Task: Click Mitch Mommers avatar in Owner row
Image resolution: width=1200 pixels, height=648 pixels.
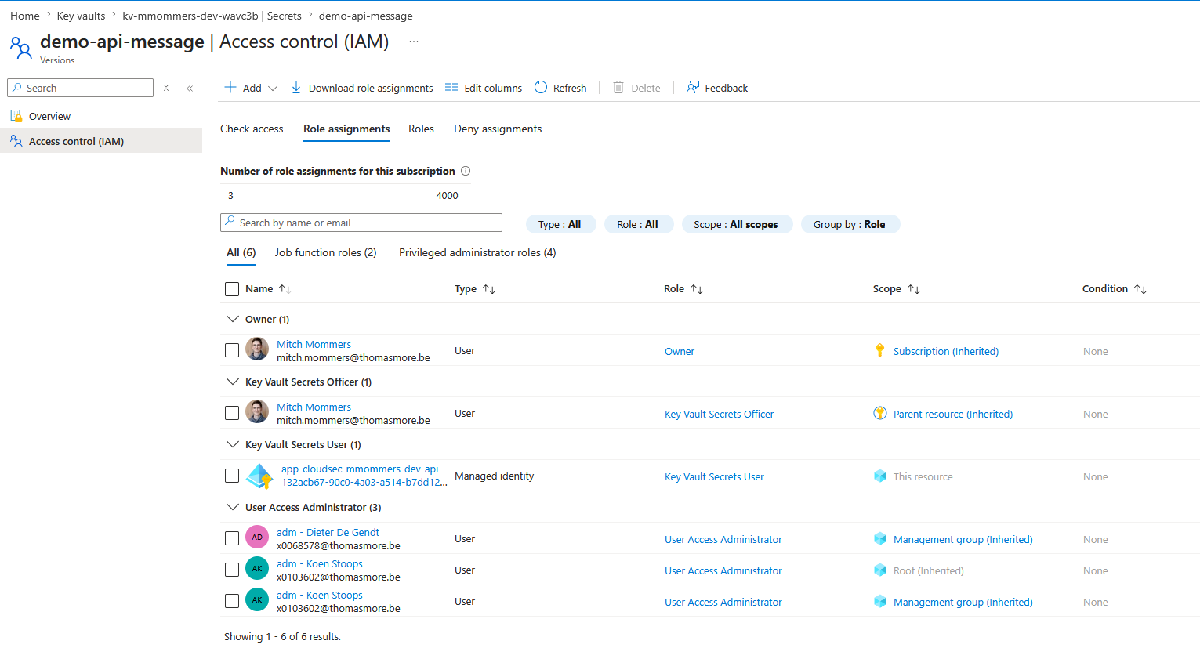Action: click(257, 349)
